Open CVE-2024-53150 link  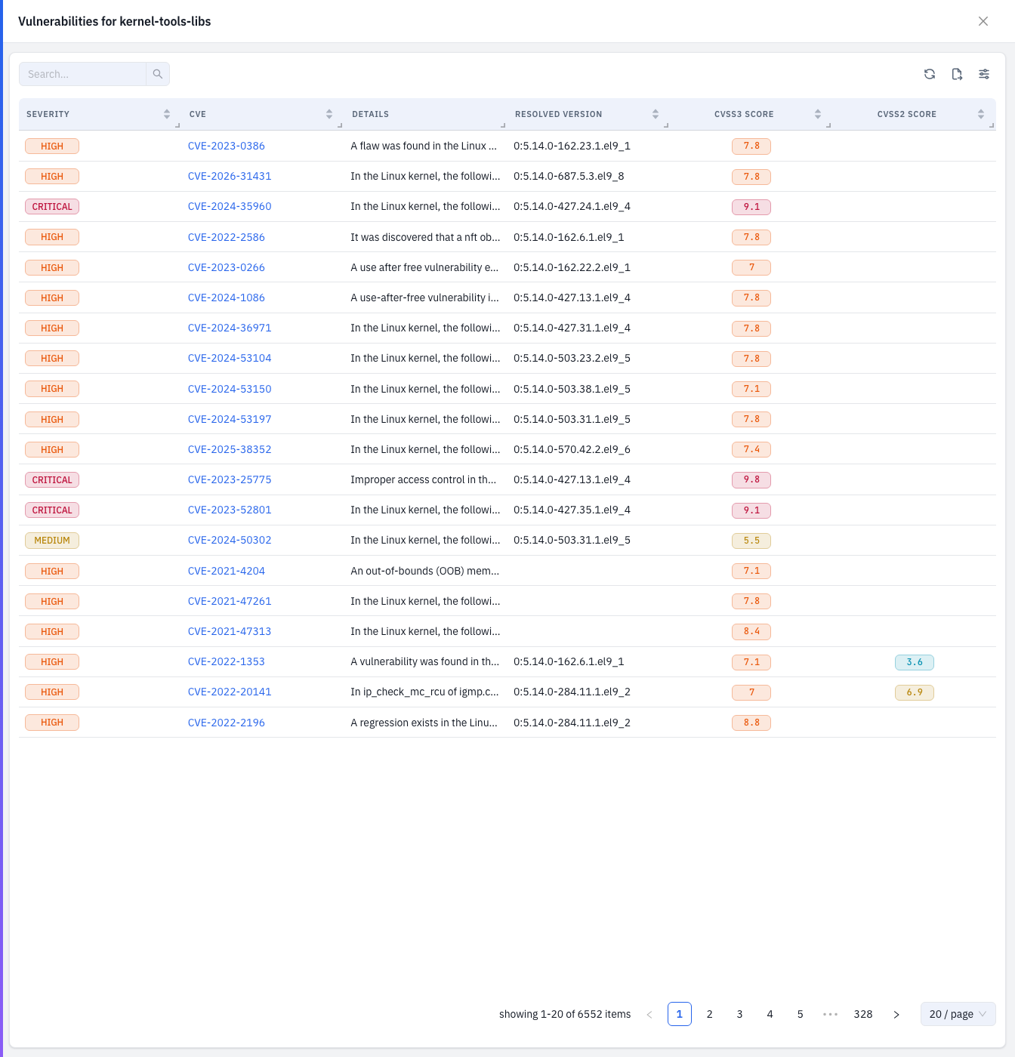click(230, 389)
